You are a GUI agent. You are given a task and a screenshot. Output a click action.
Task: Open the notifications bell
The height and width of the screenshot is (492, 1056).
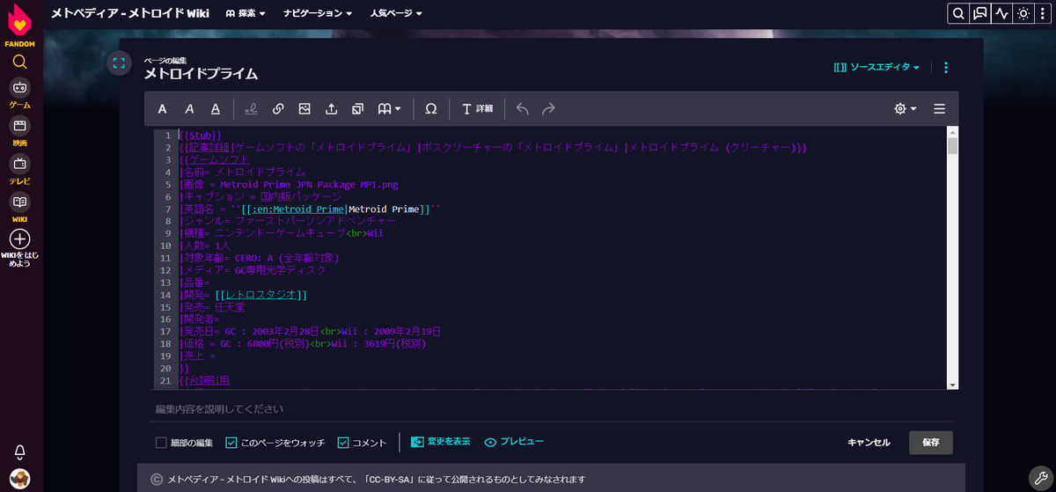(x=20, y=451)
